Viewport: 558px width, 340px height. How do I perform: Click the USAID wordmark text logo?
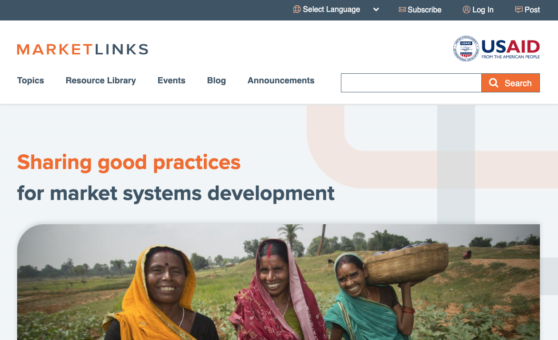point(511,49)
